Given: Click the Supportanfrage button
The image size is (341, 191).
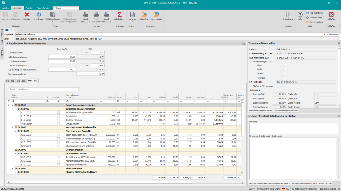Looking at the screenshot, I should point(316,22).
